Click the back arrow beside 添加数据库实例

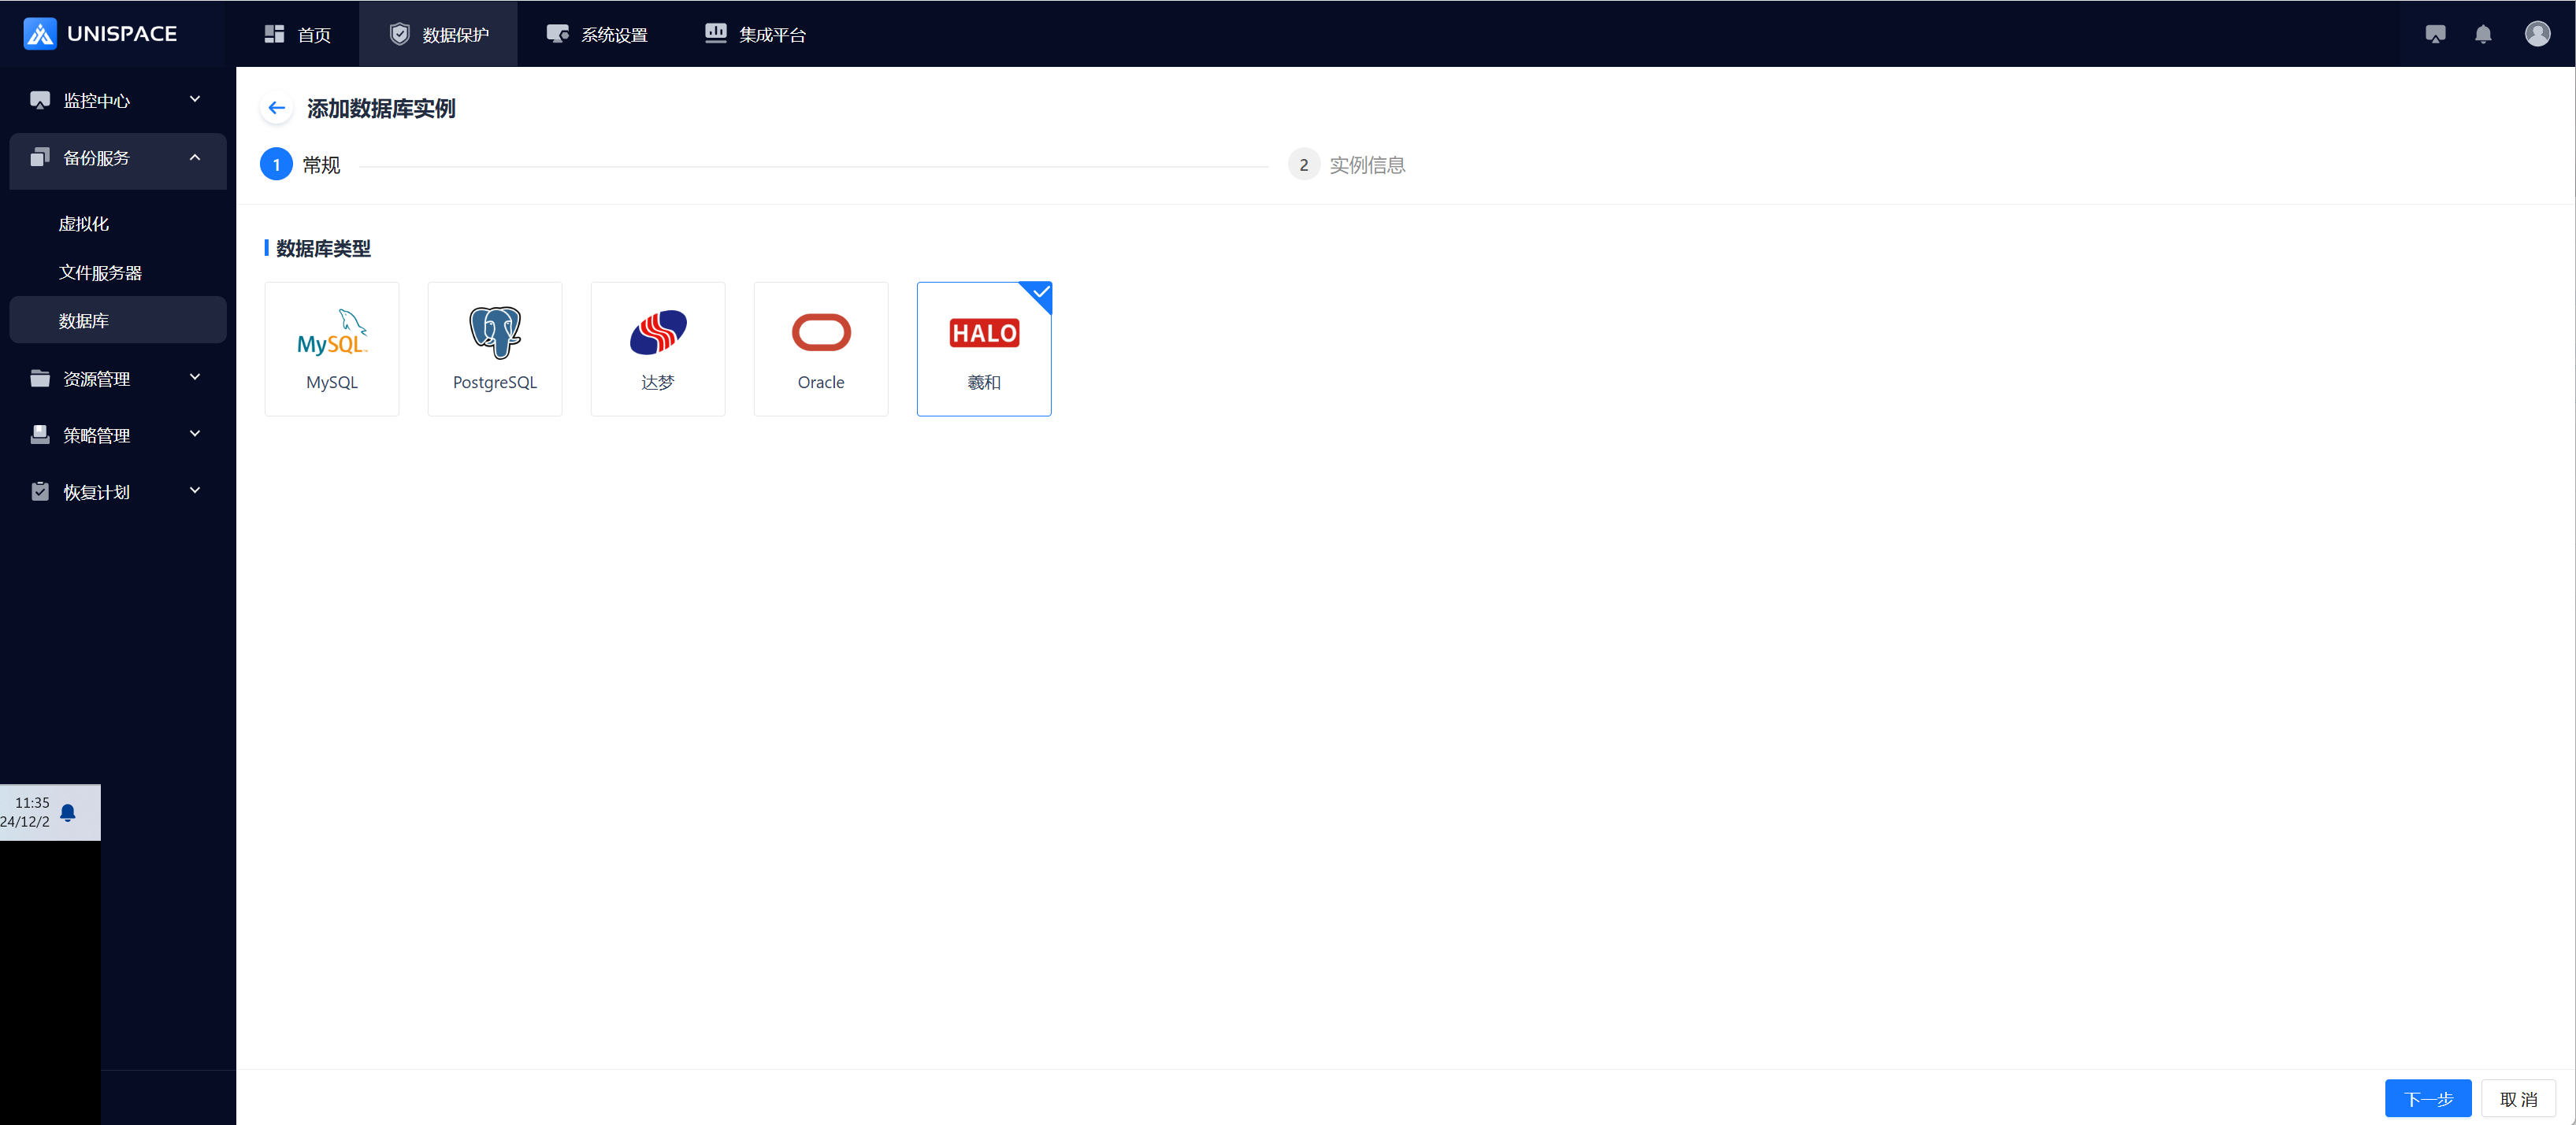(277, 108)
